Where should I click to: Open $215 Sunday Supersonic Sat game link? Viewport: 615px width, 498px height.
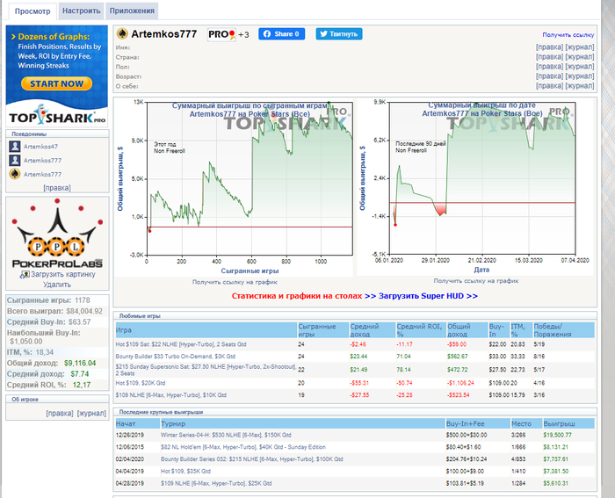[x=206, y=370]
